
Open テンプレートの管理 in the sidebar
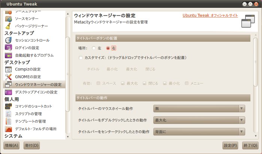[30, 121]
